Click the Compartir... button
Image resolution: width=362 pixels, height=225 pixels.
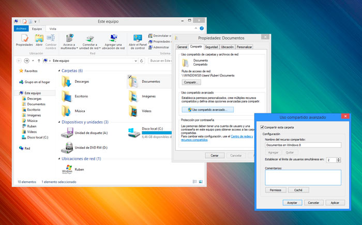pos(191,82)
